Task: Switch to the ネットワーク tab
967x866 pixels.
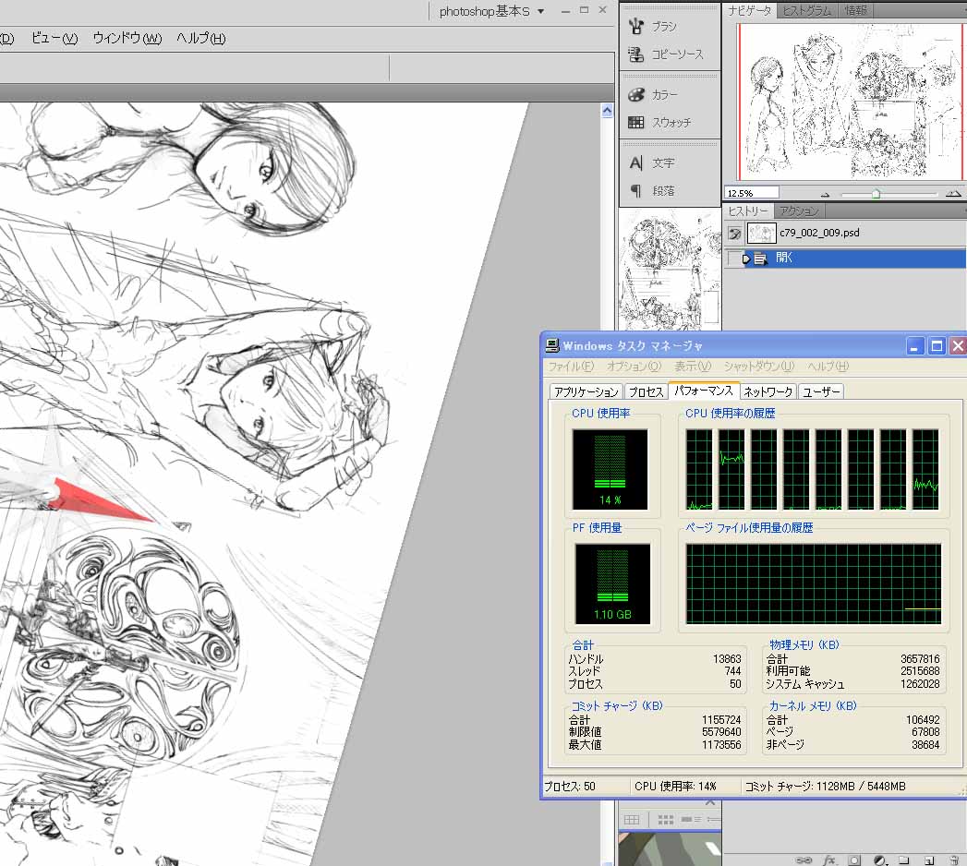Action: pos(768,392)
